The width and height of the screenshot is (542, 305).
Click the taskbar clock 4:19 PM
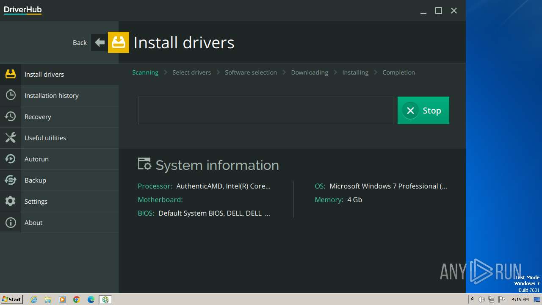coord(520,299)
